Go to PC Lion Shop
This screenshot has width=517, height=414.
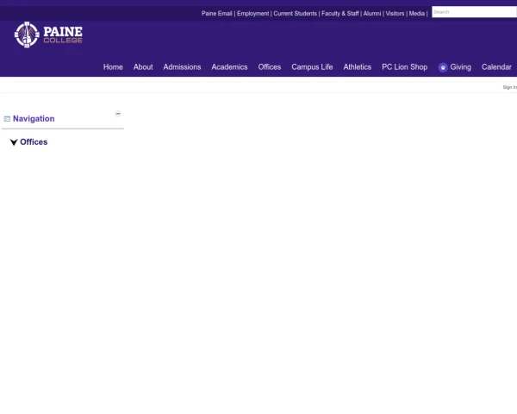pos(405,67)
